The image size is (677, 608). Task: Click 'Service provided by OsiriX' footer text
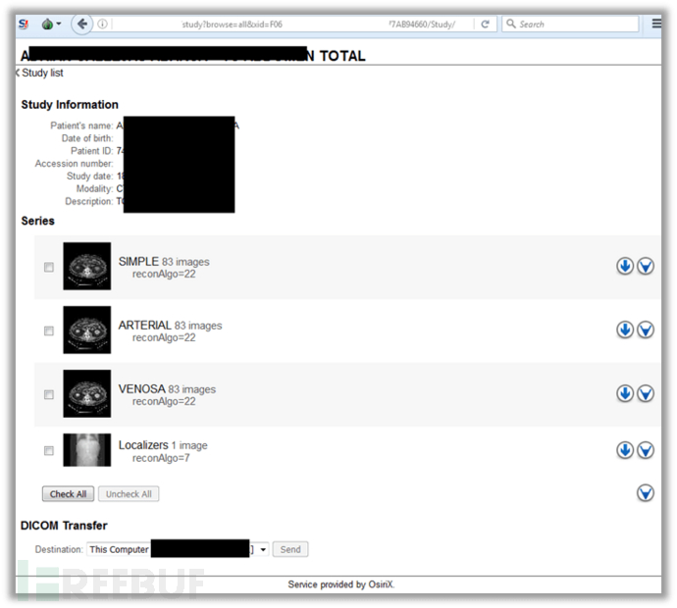341,584
